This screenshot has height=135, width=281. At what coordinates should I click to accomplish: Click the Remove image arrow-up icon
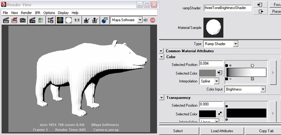[x=95, y=20]
